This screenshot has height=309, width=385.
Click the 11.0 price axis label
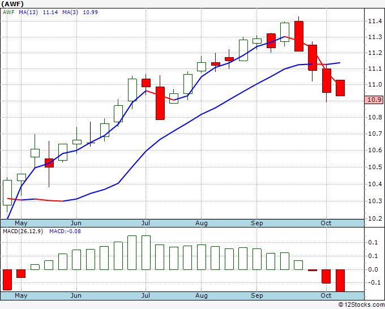[375, 84]
